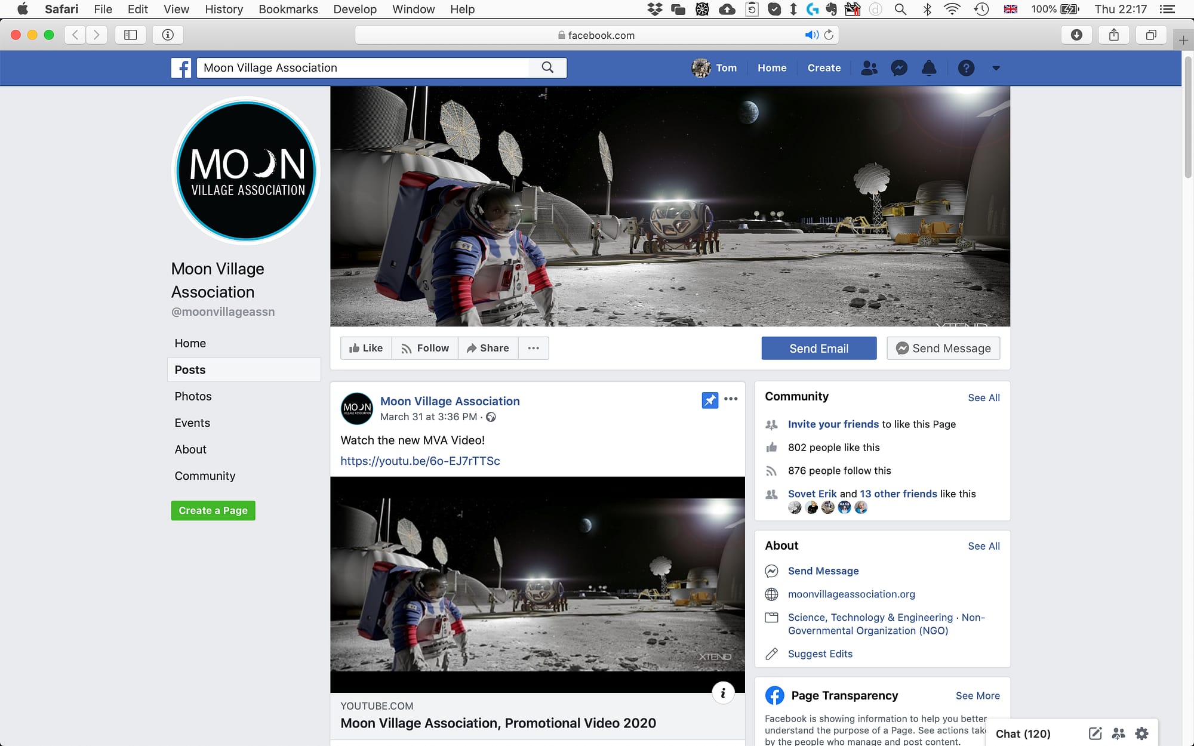1194x746 pixels.
Task: Click See More in Page Transparency
Action: [x=978, y=696]
